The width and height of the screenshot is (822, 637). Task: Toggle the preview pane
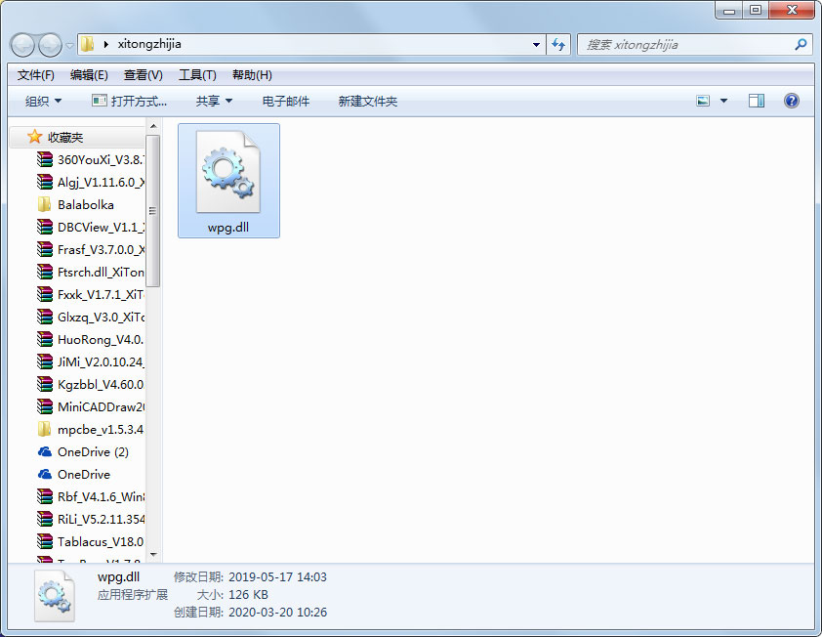tap(756, 100)
